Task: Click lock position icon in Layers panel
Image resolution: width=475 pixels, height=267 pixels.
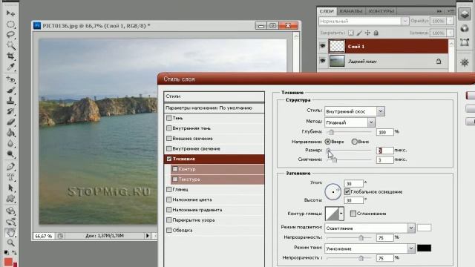Action: (x=367, y=33)
